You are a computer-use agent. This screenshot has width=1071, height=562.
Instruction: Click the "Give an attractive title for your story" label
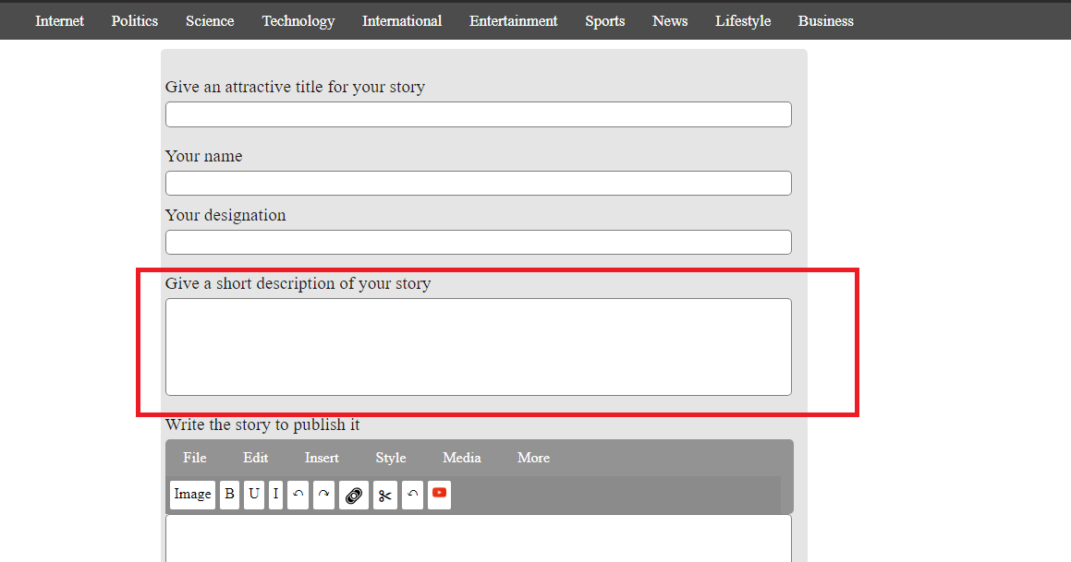point(295,88)
